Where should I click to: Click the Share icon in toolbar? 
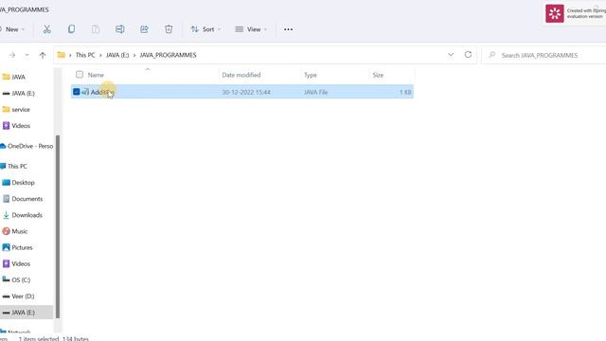coord(144,29)
